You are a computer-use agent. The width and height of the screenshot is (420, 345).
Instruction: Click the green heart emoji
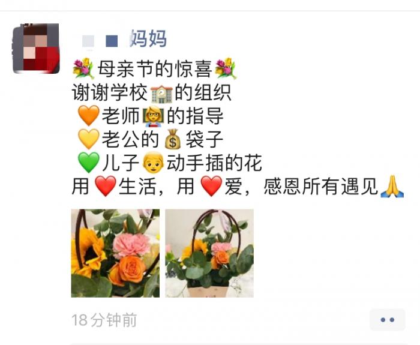88,163
